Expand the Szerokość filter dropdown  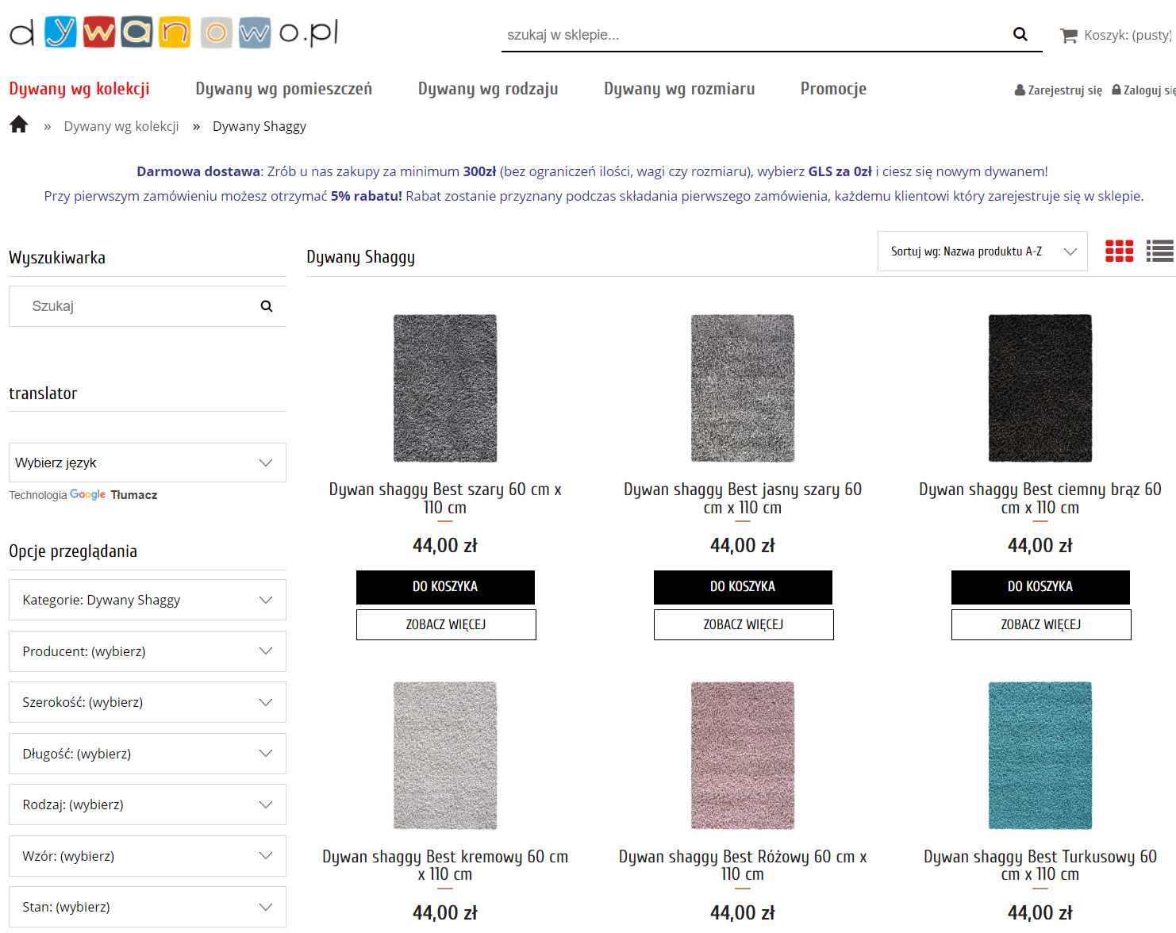[147, 702]
